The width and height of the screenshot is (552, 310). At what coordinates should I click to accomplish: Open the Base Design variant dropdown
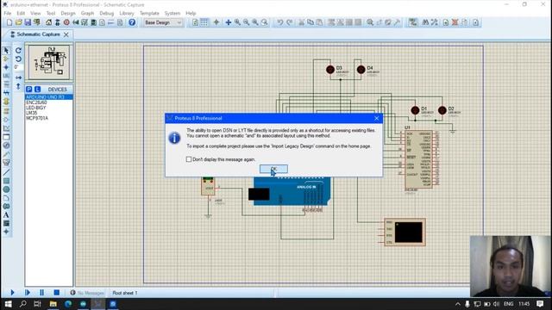(x=163, y=22)
